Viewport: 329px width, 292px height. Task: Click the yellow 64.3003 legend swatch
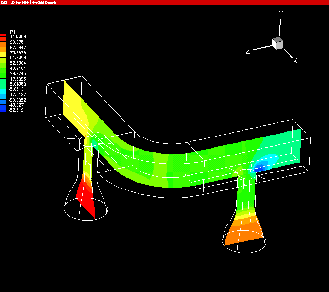pyautogui.click(x=4, y=58)
